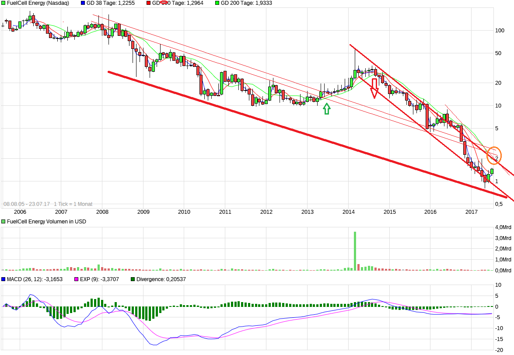Click the light green GD 200 Tage legend swatch

(x=217, y=3)
